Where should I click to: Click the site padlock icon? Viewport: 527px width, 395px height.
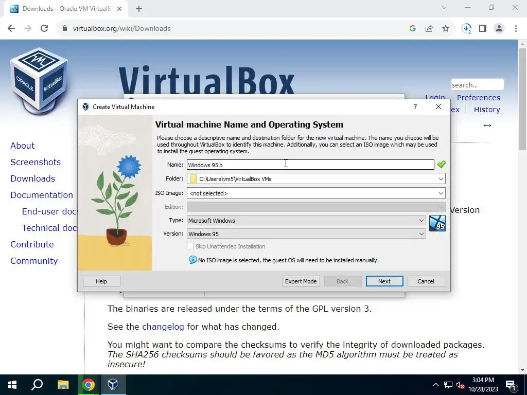[x=65, y=29]
